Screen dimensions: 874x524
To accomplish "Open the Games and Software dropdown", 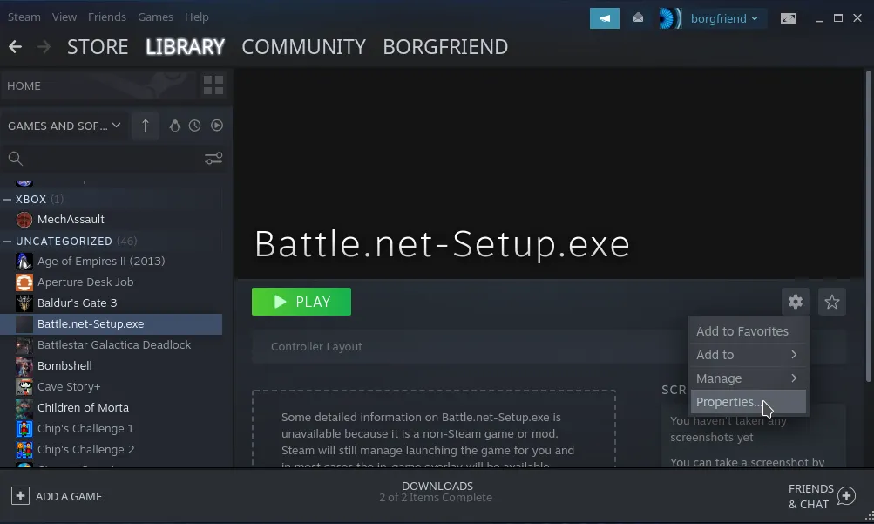I will [64, 126].
